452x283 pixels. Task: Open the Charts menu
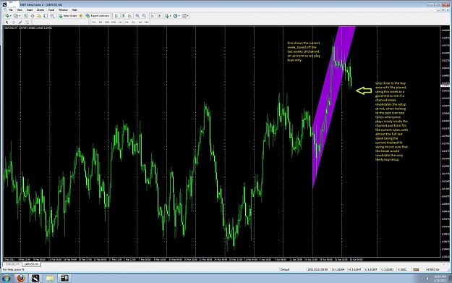pyautogui.click(x=40, y=10)
